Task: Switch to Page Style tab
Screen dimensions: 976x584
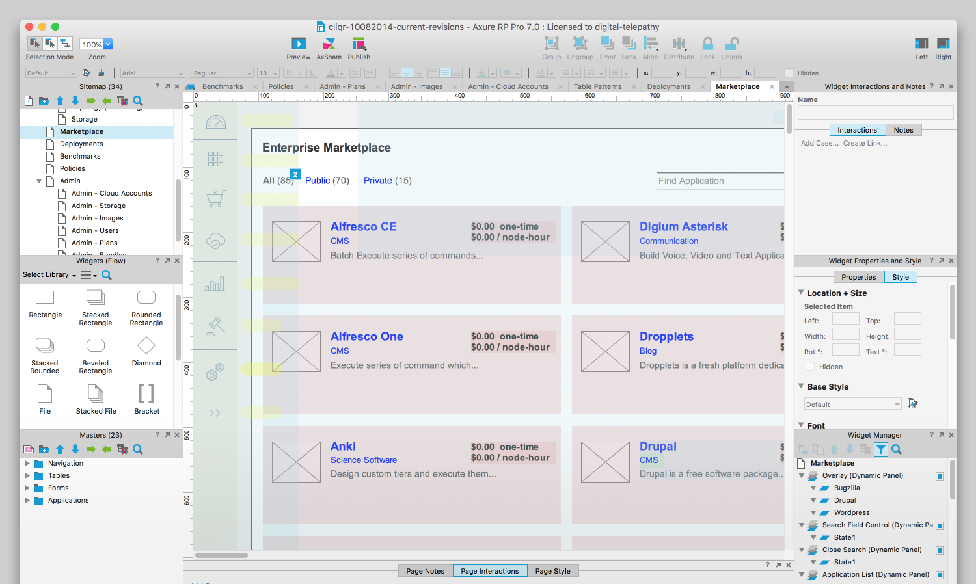Action: 552,571
